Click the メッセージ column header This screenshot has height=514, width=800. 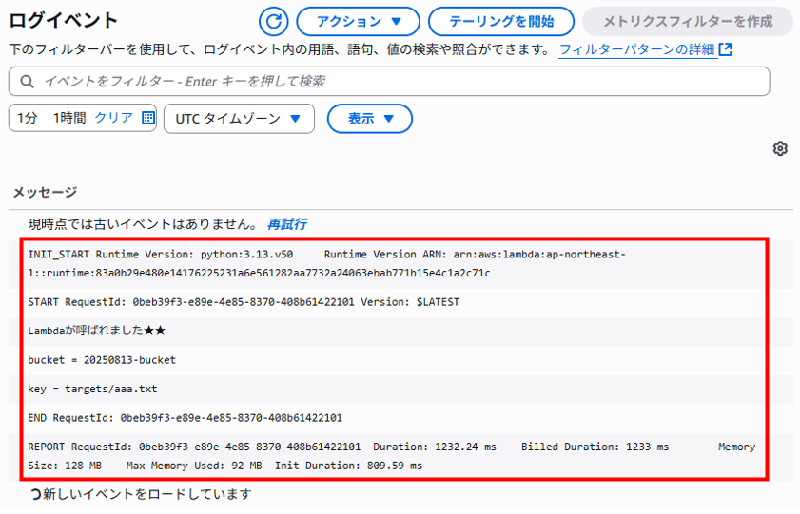[45, 192]
